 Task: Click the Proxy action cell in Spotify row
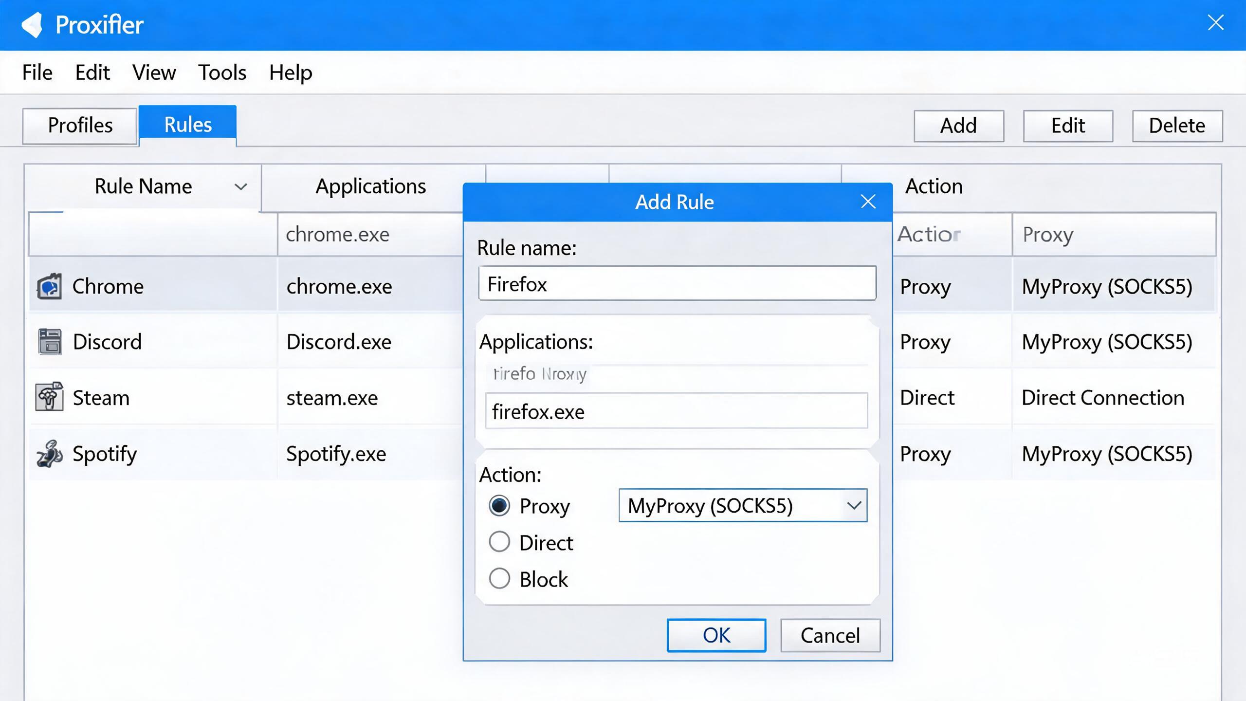point(925,455)
